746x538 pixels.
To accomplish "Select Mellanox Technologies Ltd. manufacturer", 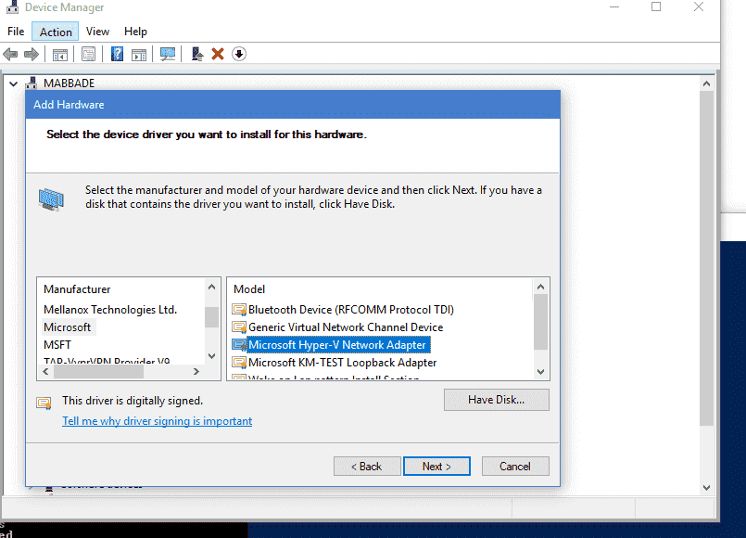I will point(110,310).
